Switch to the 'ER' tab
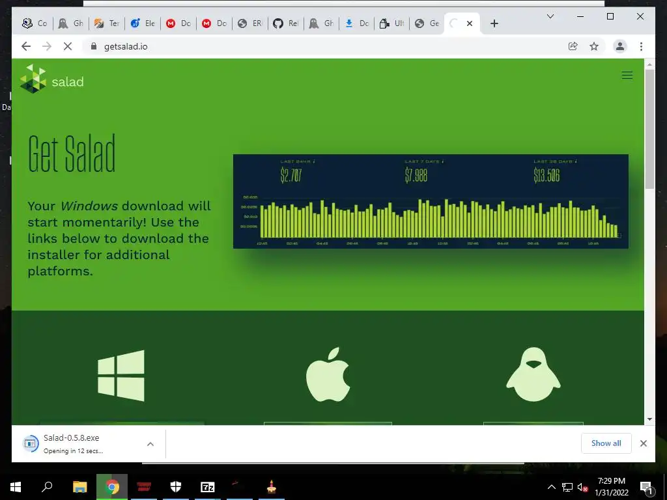The width and height of the screenshot is (667, 500). click(249, 23)
